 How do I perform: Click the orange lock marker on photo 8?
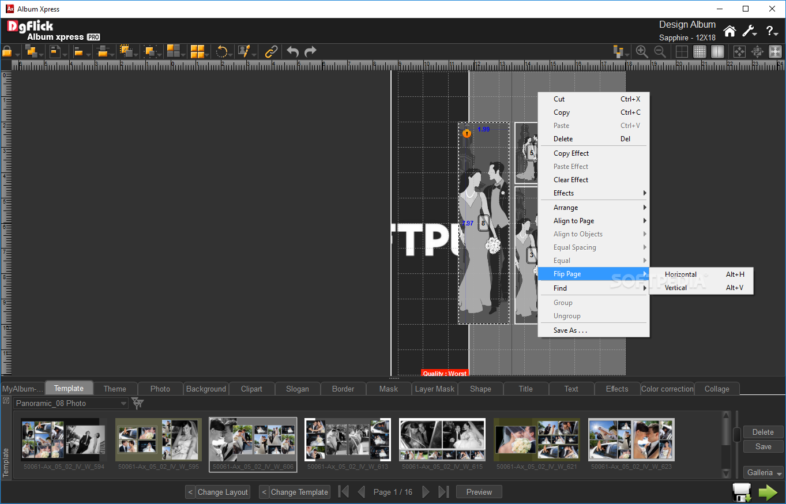click(467, 133)
